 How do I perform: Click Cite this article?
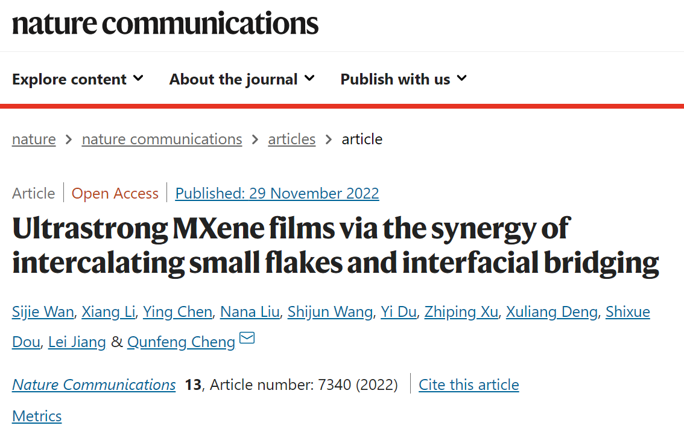point(469,385)
